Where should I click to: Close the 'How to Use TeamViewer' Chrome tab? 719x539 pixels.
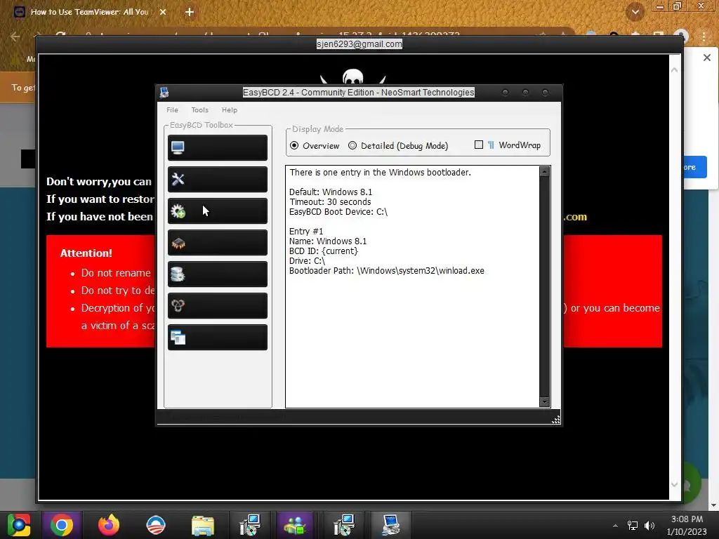pos(163,12)
